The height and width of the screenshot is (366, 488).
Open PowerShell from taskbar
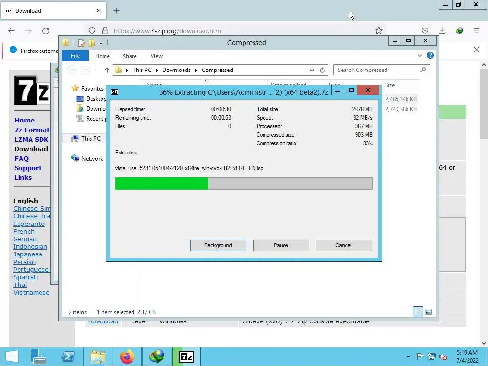pos(68,356)
